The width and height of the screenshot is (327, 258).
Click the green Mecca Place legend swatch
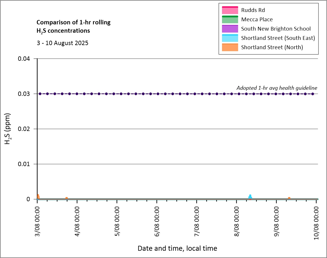(x=230, y=20)
